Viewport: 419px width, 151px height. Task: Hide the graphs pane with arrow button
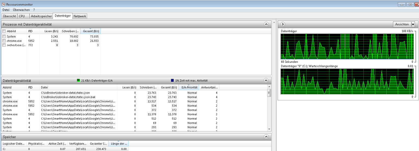coord(283,24)
